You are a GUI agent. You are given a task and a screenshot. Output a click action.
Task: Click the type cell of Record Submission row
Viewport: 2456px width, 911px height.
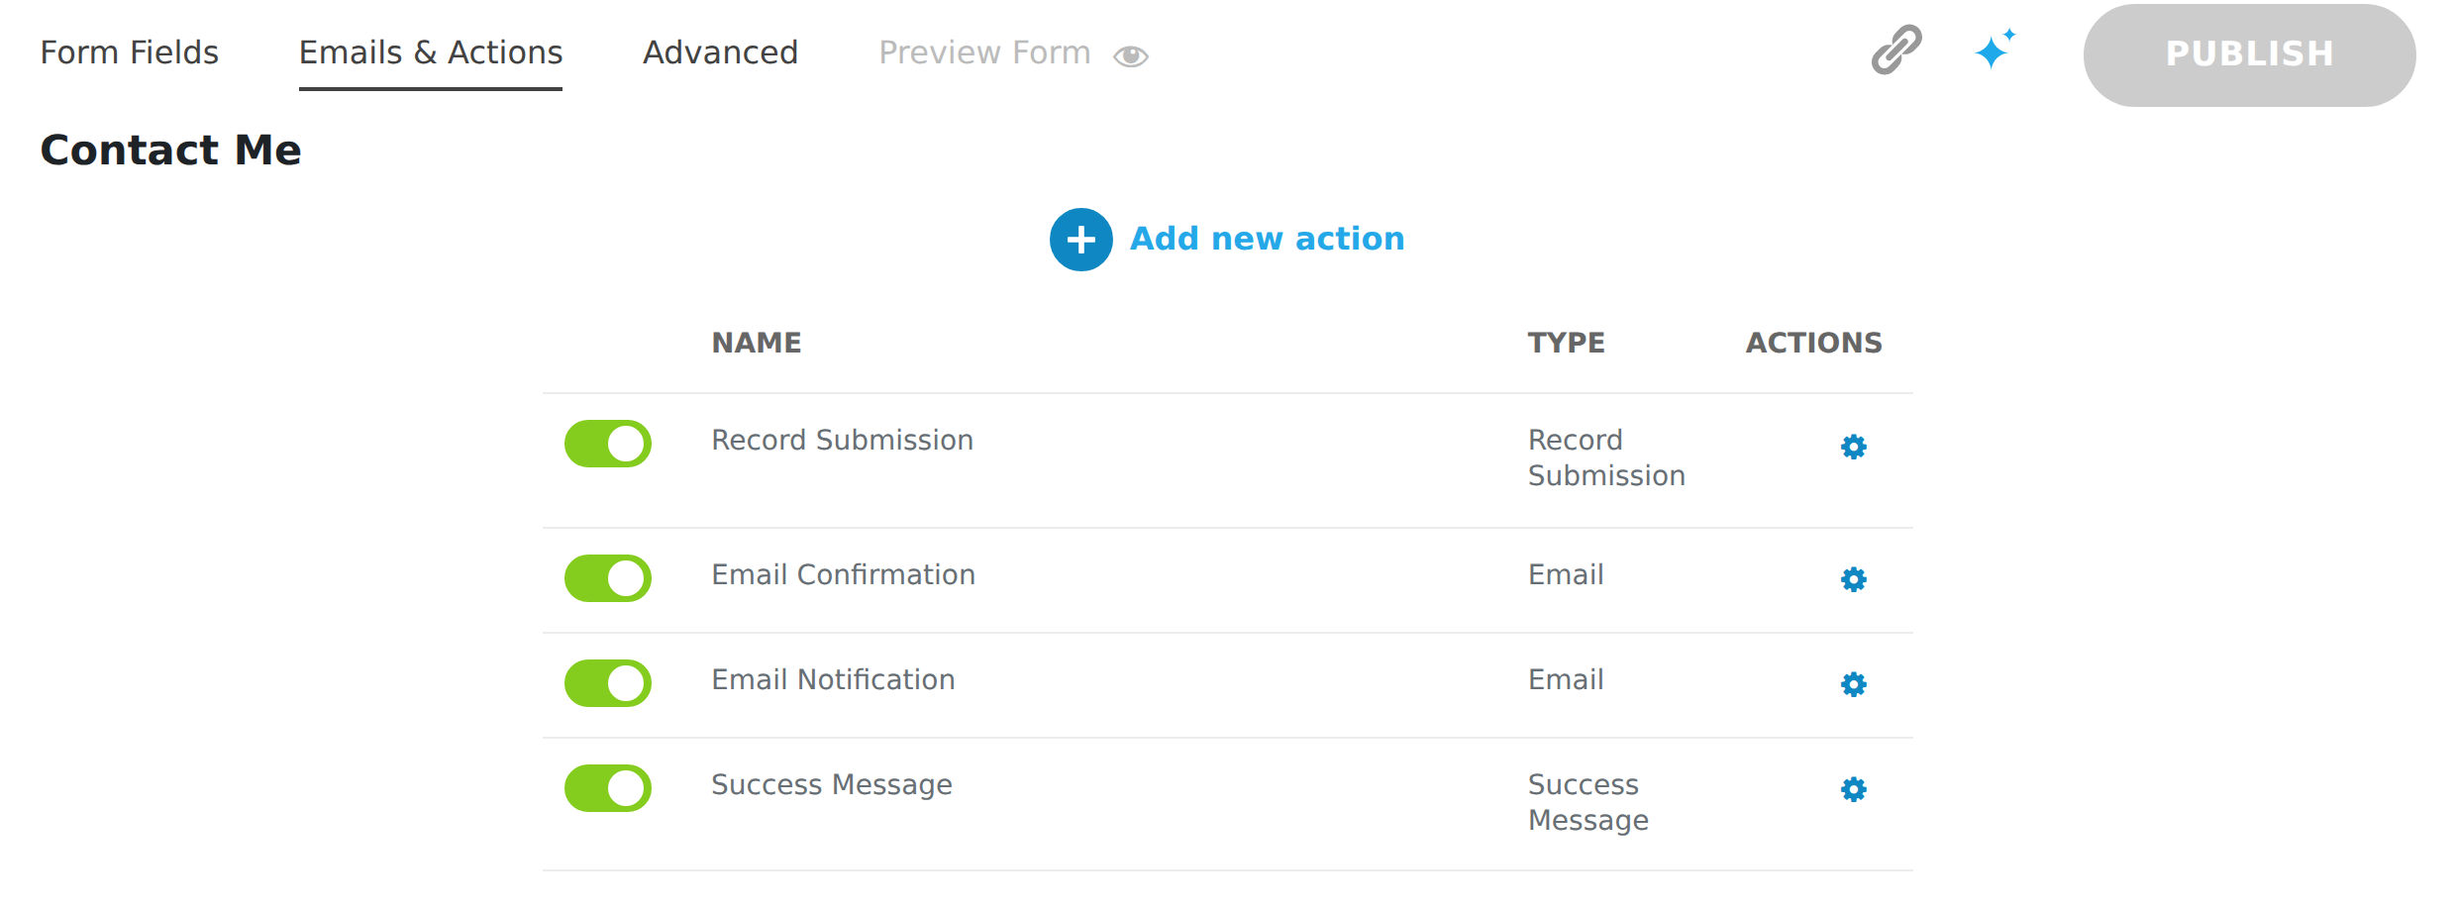(1606, 457)
